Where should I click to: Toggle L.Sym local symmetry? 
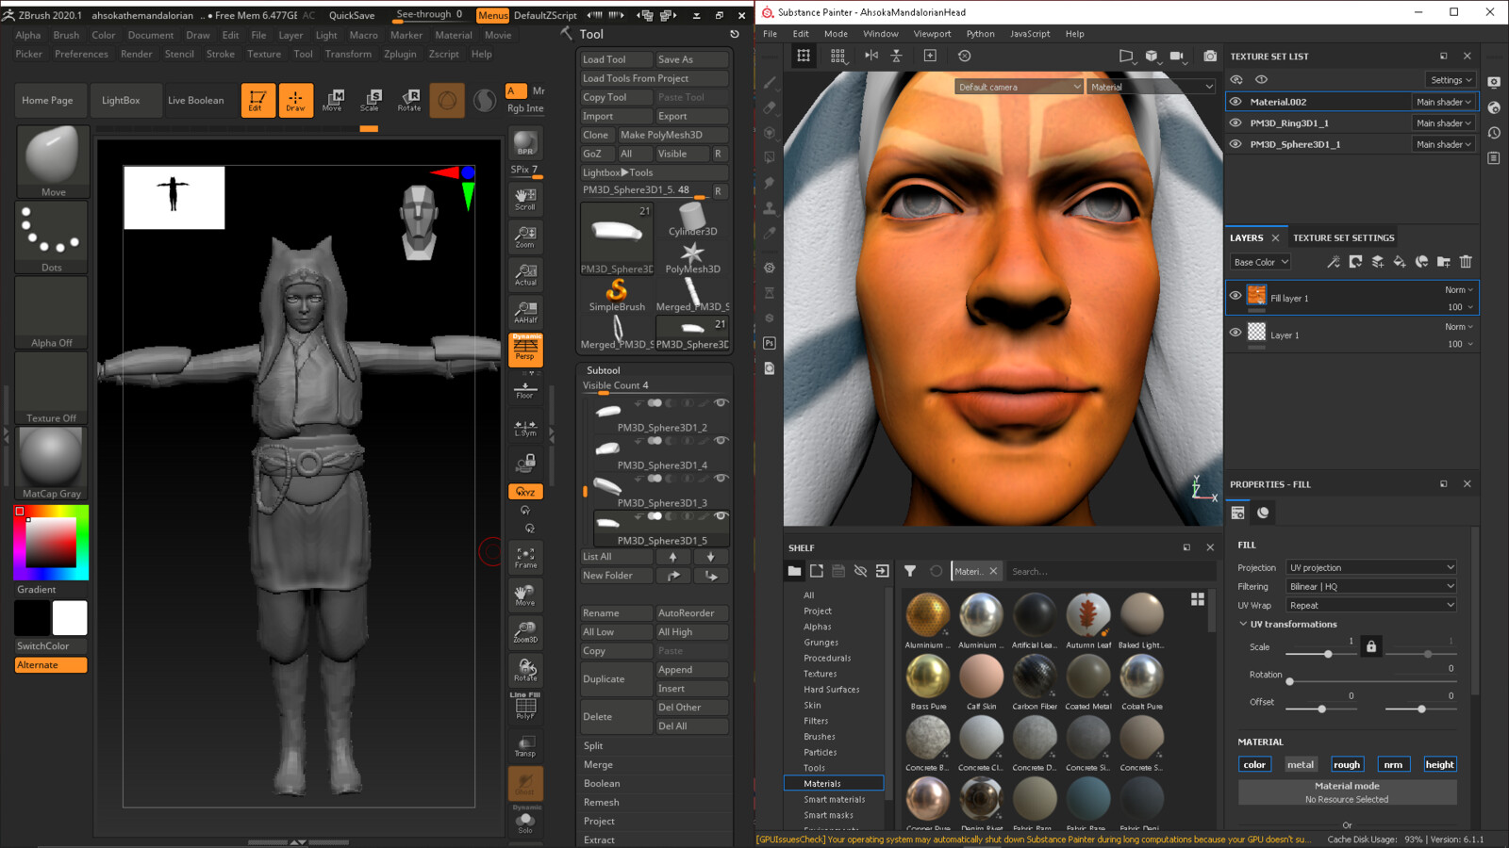[x=525, y=429]
